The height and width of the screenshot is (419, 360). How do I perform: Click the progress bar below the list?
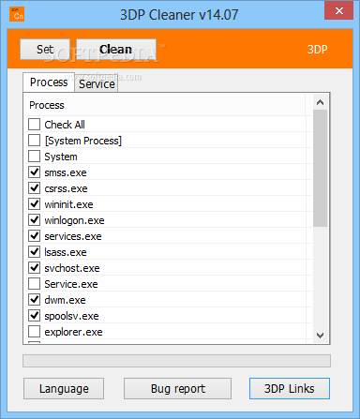(x=176, y=361)
